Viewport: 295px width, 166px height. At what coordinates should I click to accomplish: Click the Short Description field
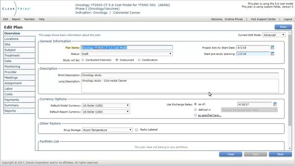coord(180,75)
